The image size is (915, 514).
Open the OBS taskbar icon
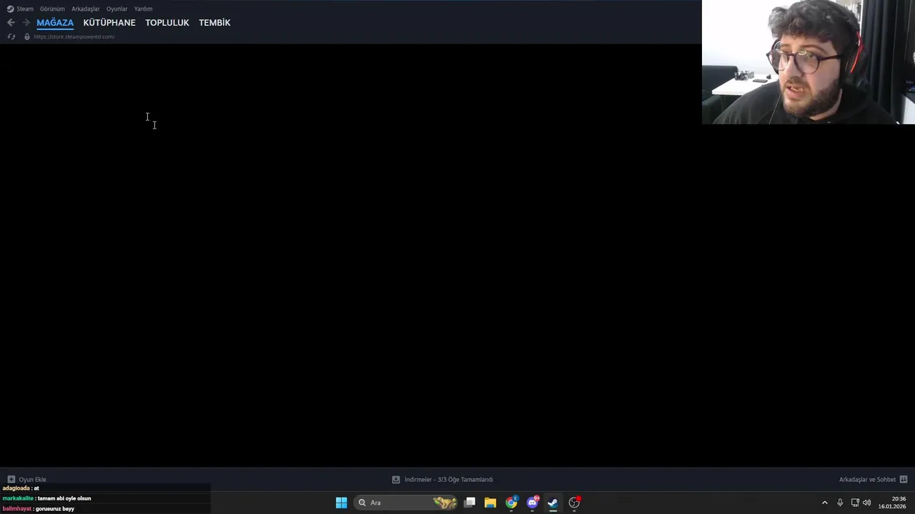coord(574,503)
